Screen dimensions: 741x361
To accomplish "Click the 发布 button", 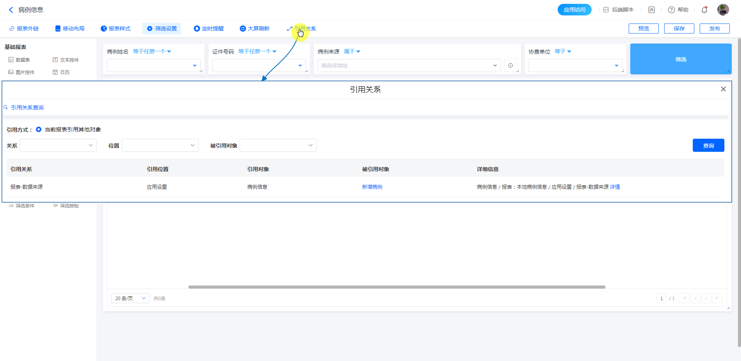I will [714, 29].
